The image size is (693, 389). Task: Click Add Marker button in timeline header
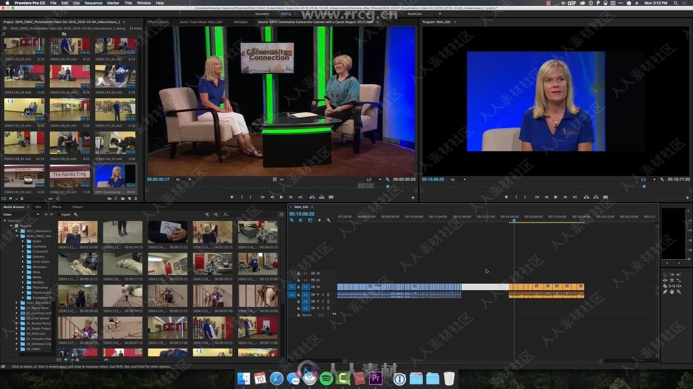click(319, 220)
